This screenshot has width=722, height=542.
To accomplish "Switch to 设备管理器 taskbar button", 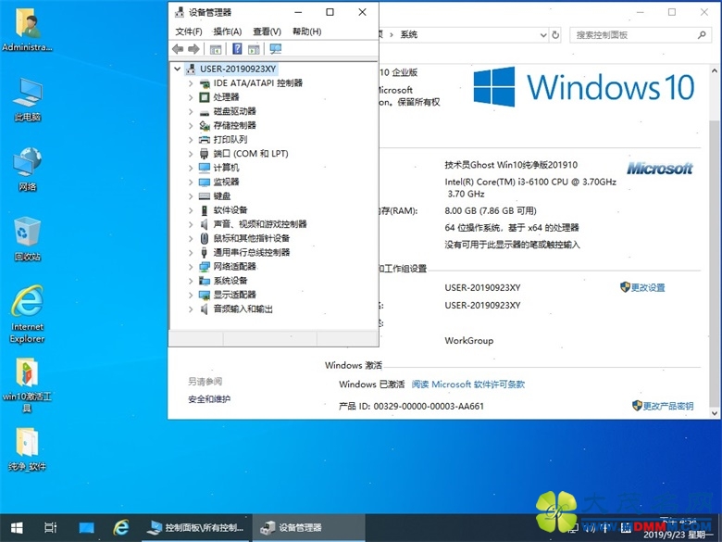I will [x=308, y=528].
